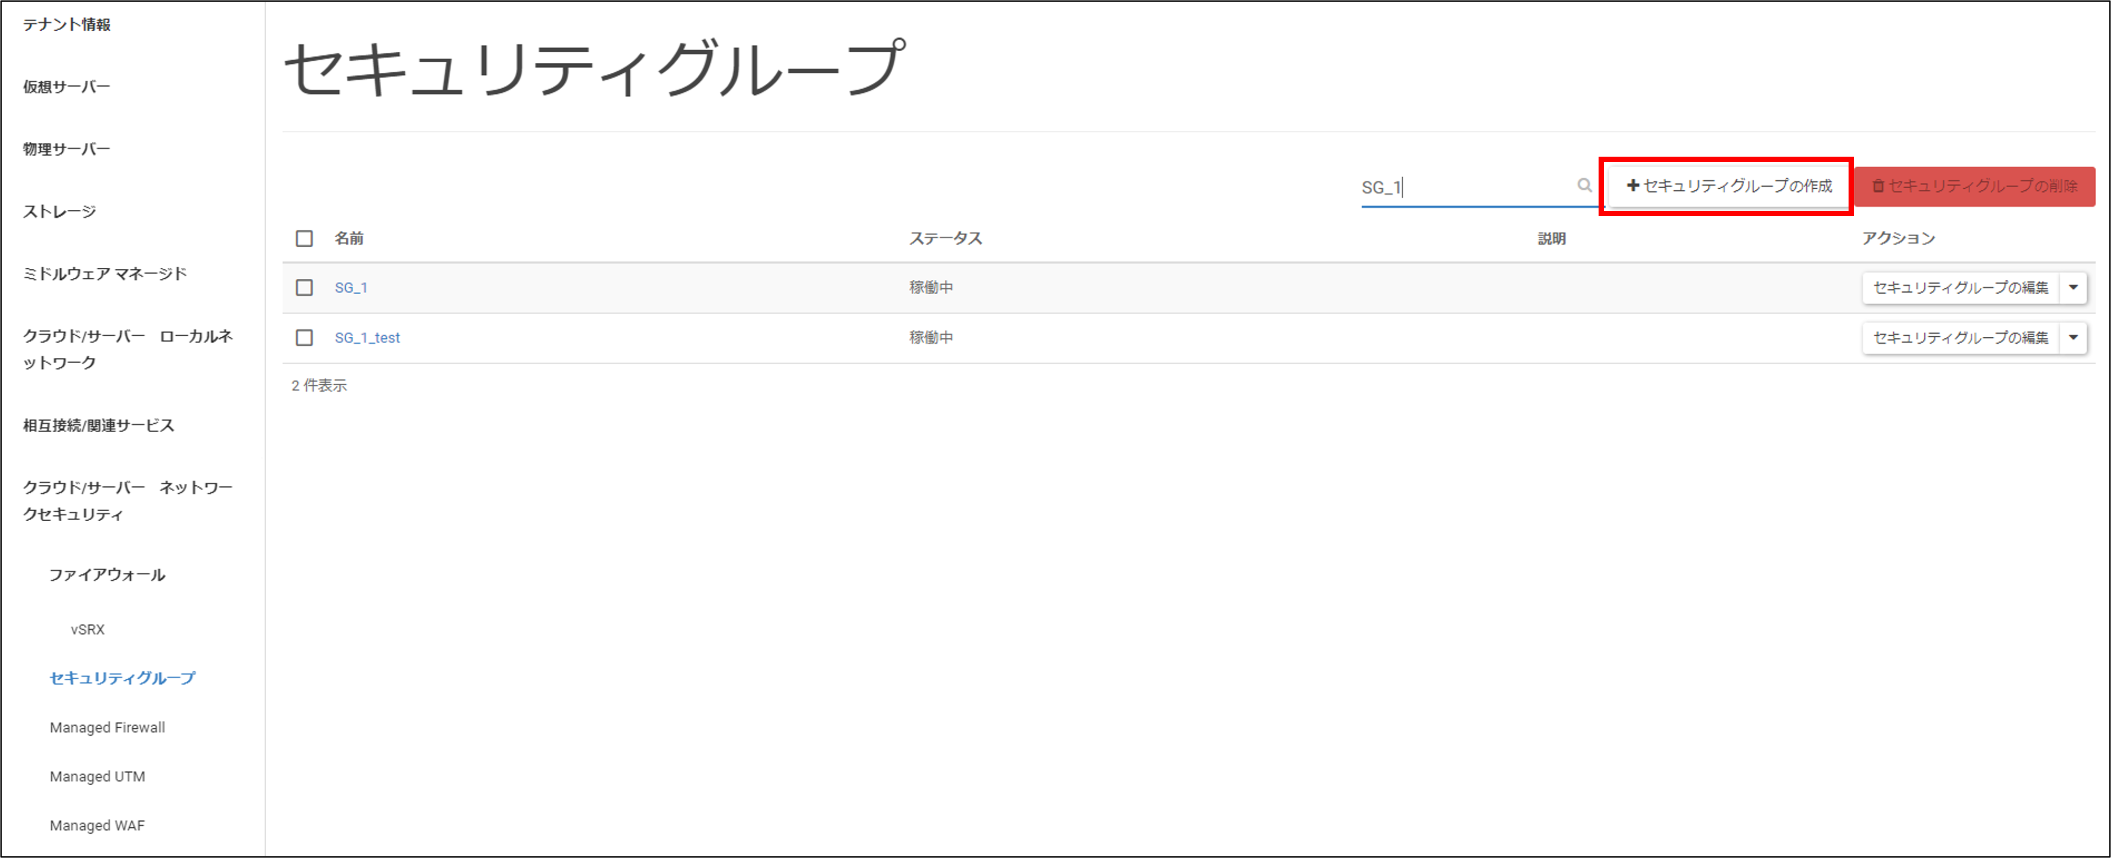Click the red セキュリティグループの削除 button
Image resolution: width=2111 pixels, height=858 pixels.
[1975, 186]
